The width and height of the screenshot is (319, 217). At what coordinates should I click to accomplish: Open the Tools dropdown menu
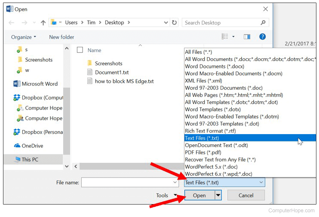(166, 195)
